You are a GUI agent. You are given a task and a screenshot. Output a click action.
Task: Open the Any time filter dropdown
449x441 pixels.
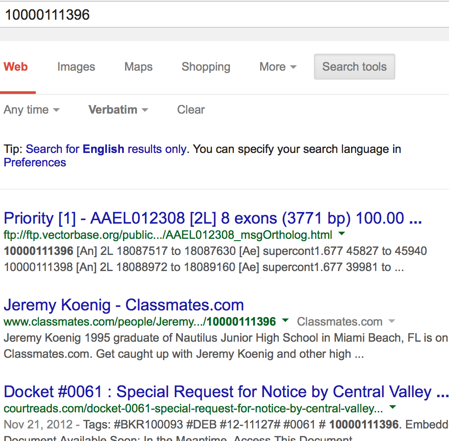(31, 110)
